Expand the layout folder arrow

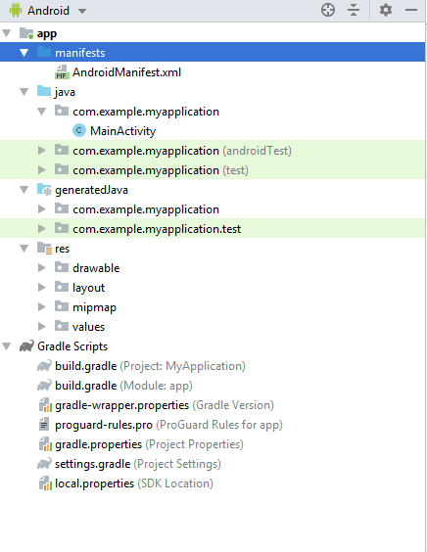pyautogui.click(x=41, y=288)
